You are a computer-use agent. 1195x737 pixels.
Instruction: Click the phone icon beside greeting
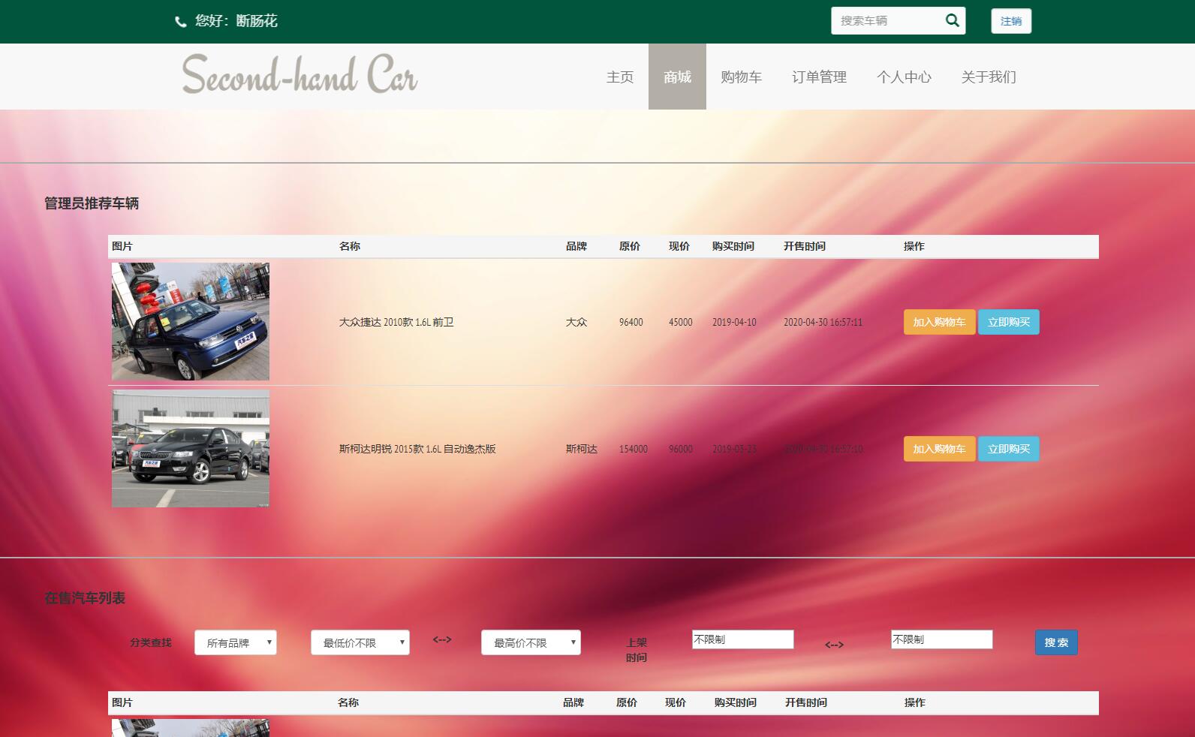[x=180, y=22]
